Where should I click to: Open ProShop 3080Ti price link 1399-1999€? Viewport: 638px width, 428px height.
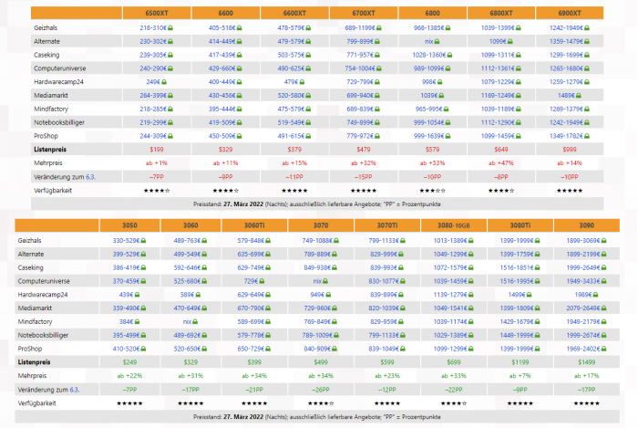(x=517, y=349)
